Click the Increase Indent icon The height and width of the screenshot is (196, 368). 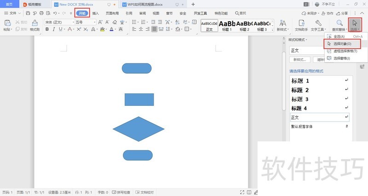160,22
